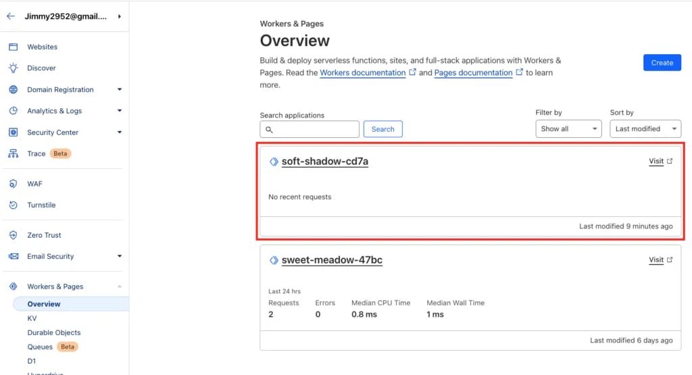Expand the Security Center submenu arrow
Image resolution: width=692 pixels, height=375 pixels.
119,132
